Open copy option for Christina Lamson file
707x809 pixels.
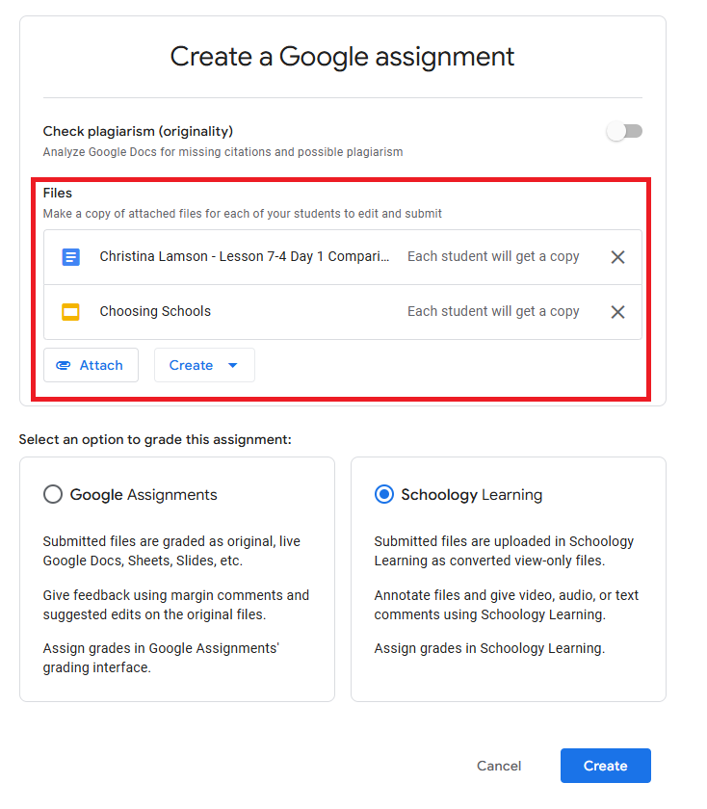[493, 257]
